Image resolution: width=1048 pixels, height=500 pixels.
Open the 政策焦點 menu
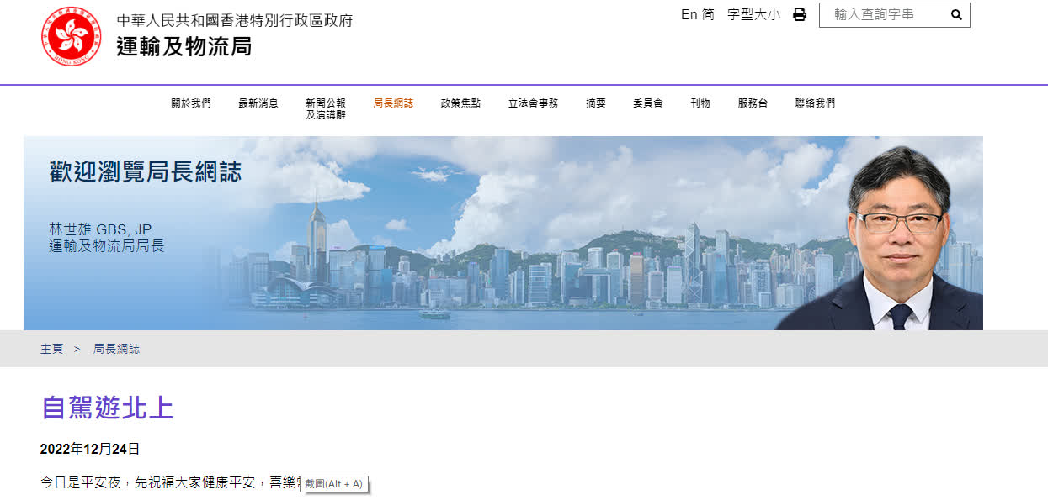(460, 103)
